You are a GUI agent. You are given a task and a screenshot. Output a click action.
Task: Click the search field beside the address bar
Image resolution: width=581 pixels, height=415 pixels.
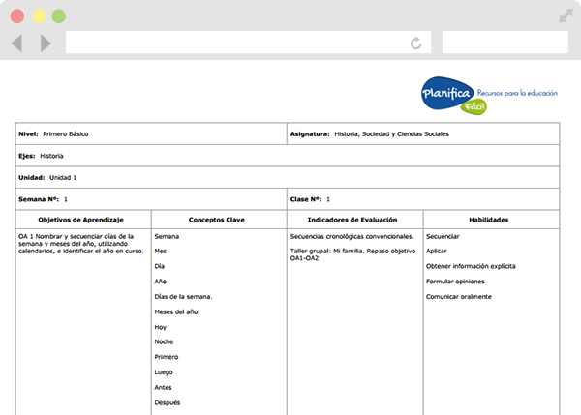(504, 44)
